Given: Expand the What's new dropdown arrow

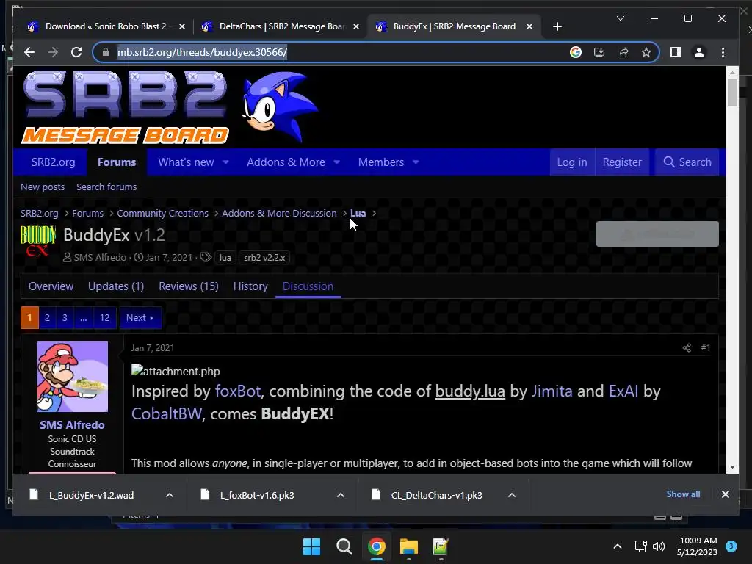Looking at the screenshot, I should pyautogui.click(x=225, y=162).
